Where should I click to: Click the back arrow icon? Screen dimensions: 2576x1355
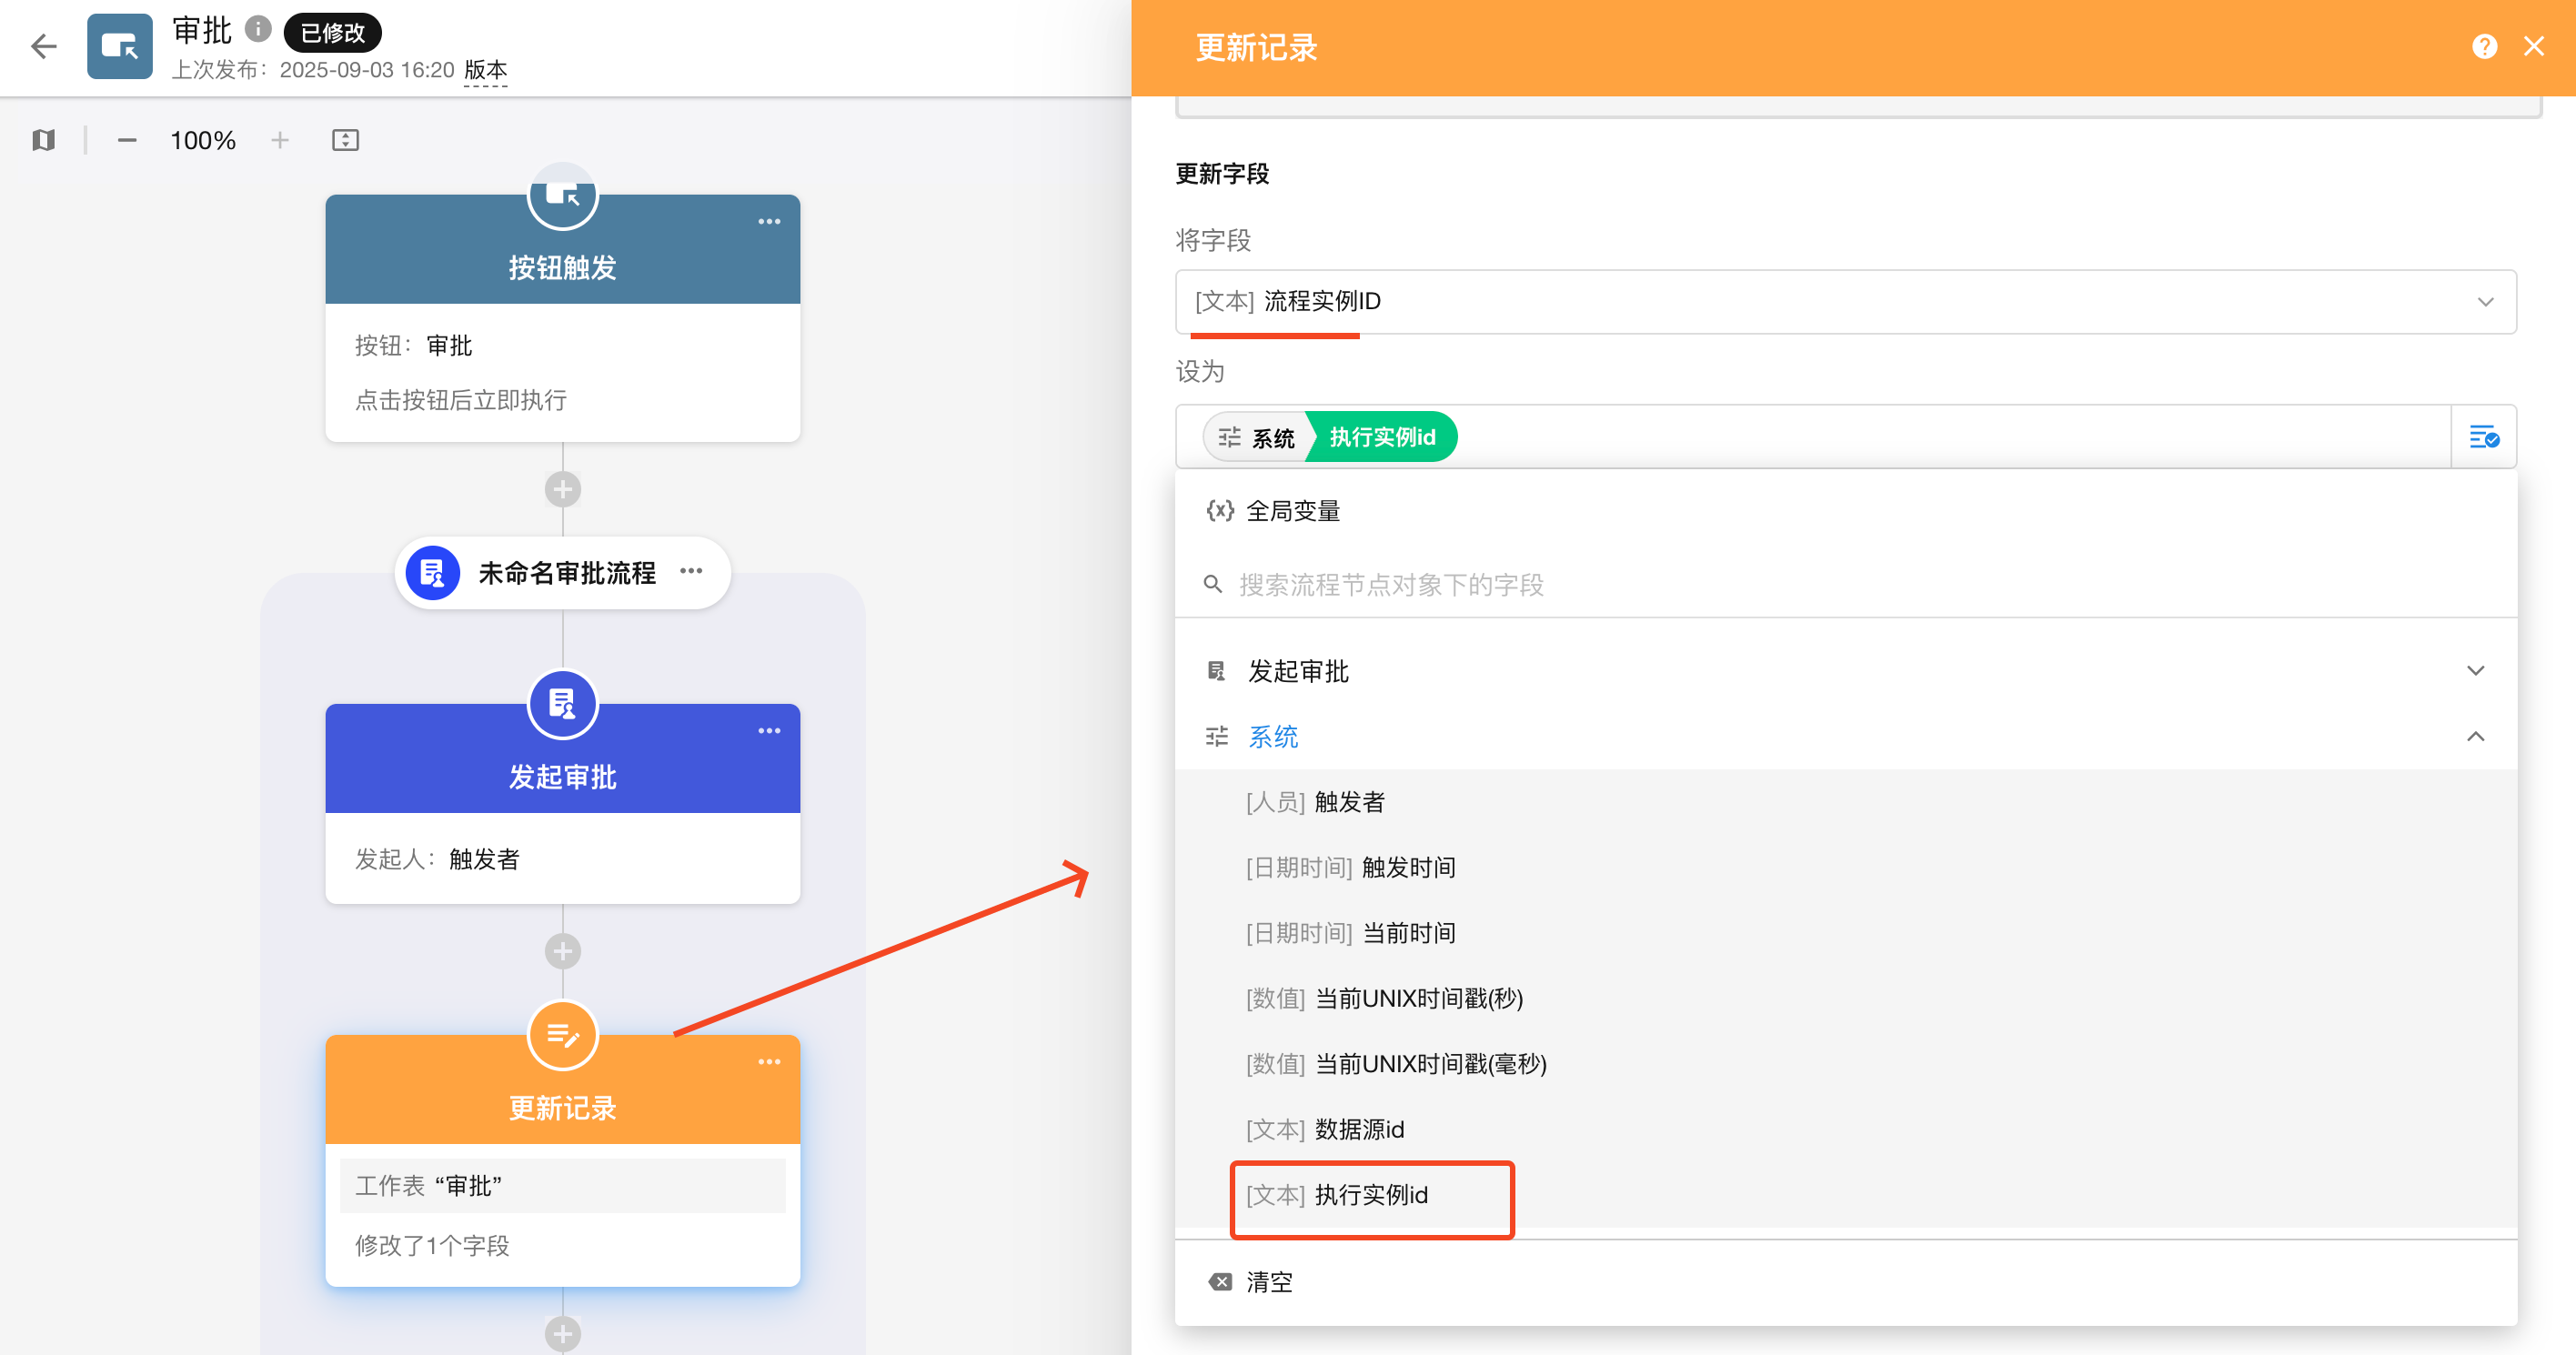(x=43, y=46)
